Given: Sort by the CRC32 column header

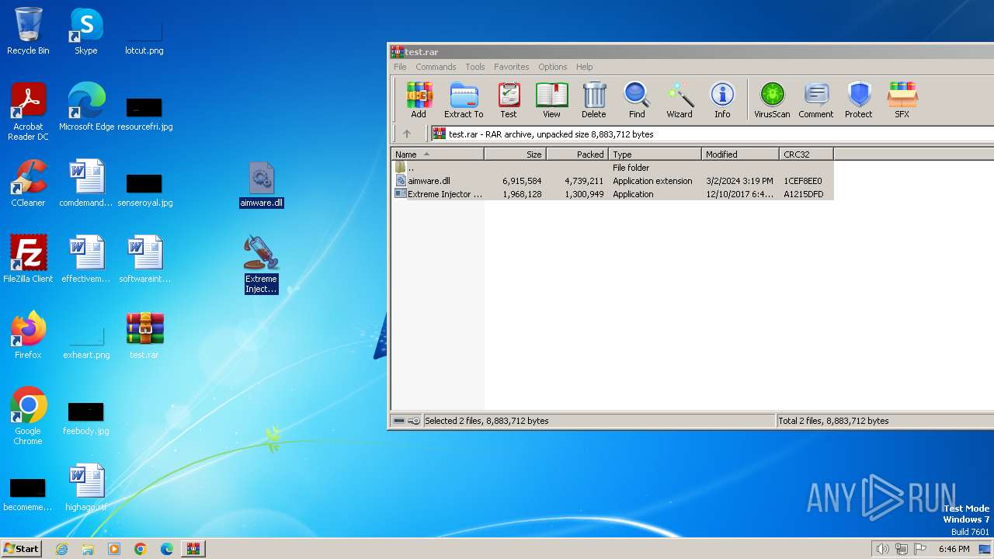Looking at the screenshot, I should coord(806,155).
